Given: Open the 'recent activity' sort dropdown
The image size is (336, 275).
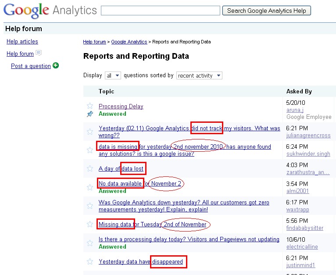Looking at the screenshot, I should click(x=199, y=75).
